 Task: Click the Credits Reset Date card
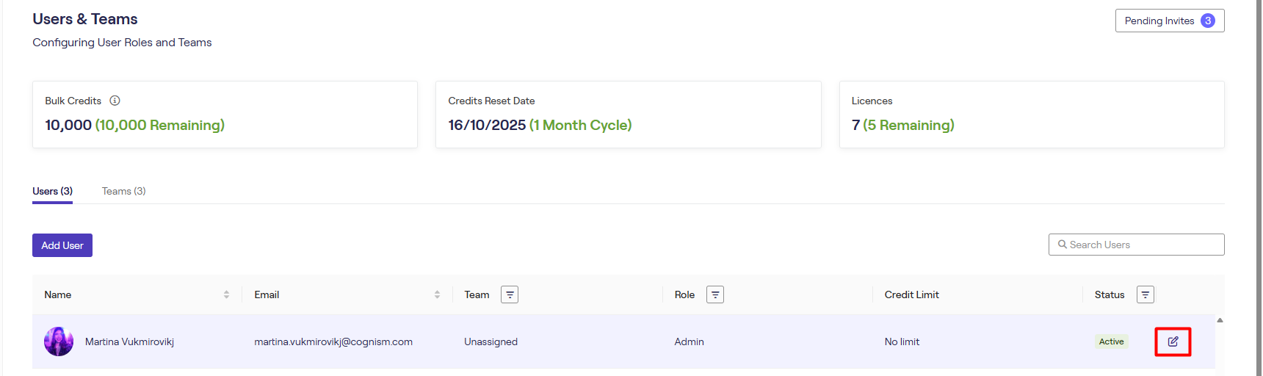(628, 115)
